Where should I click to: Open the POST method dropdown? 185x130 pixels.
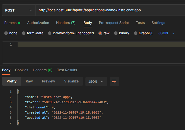click(x=19, y=10)
